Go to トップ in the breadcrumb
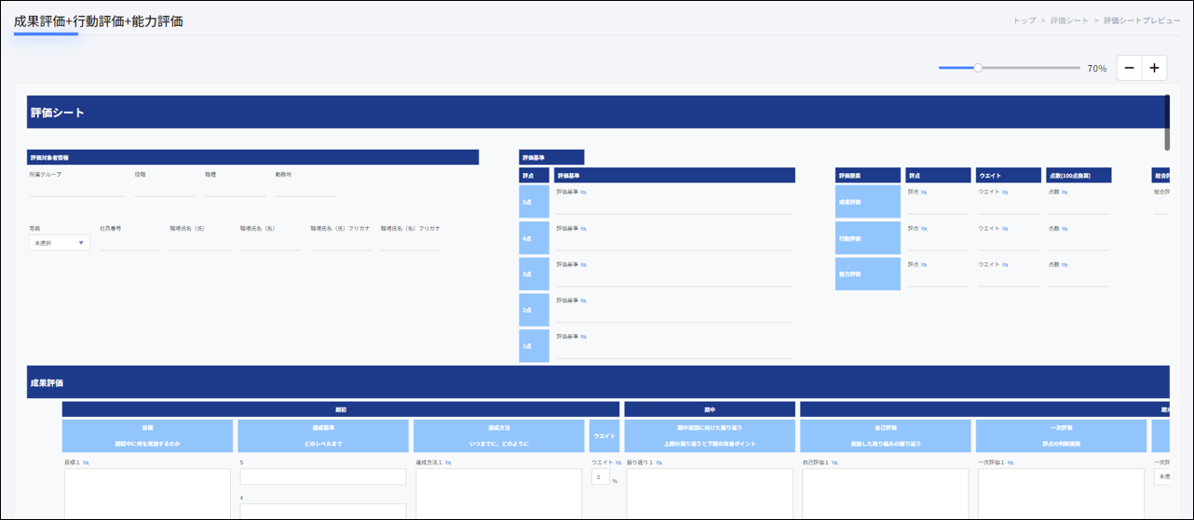 coord(1024,20)
